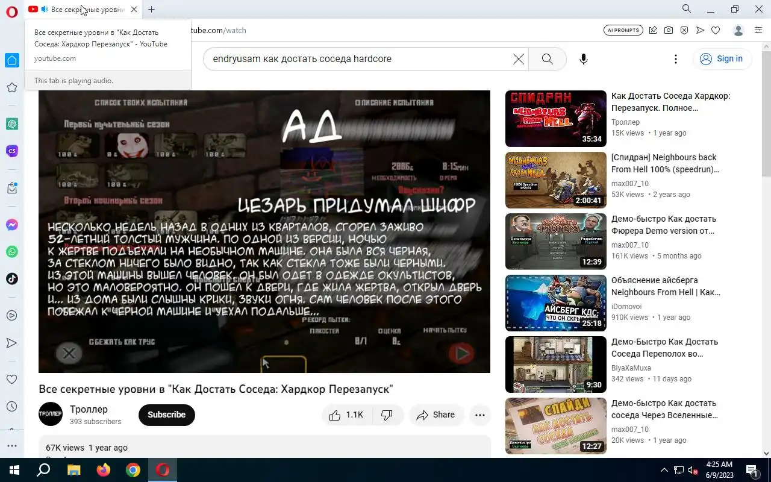Open the ad blocker shield icon
771x482 pixels.
click(684, 30)
